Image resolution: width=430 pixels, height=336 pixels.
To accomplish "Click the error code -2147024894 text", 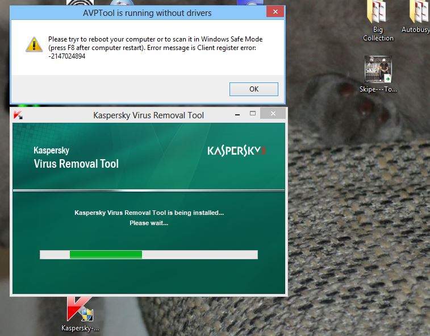I will coord(67,56).
